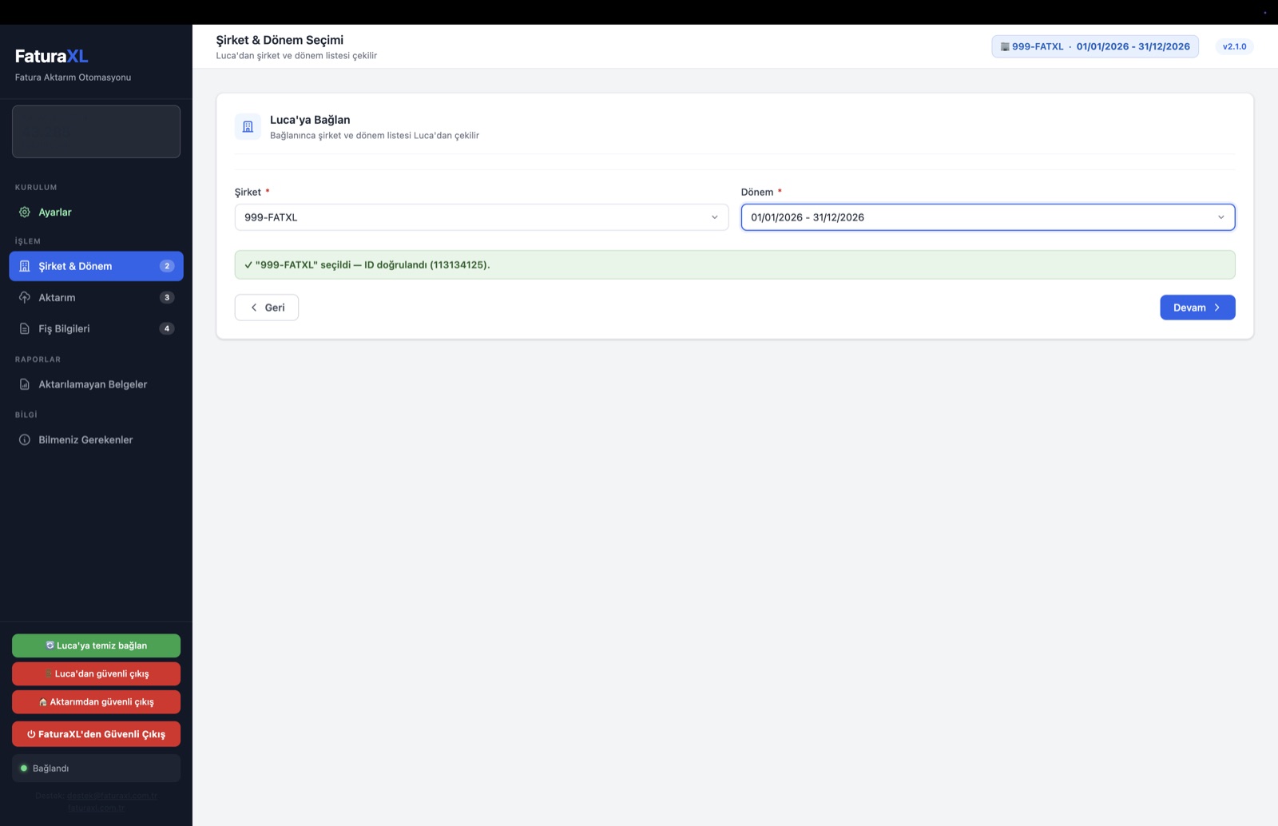Go back with the Geri button

pos(267,308)
